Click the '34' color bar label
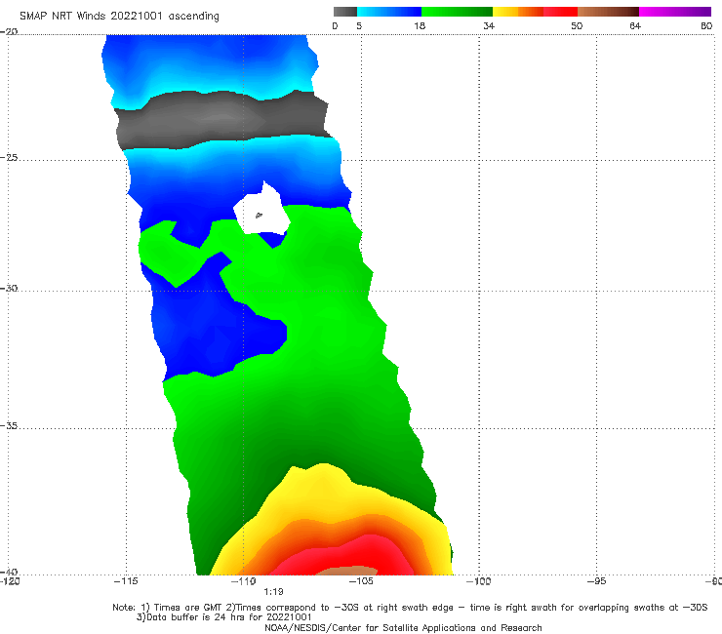Viewport: 722px width, 634px height. point(489,25)
